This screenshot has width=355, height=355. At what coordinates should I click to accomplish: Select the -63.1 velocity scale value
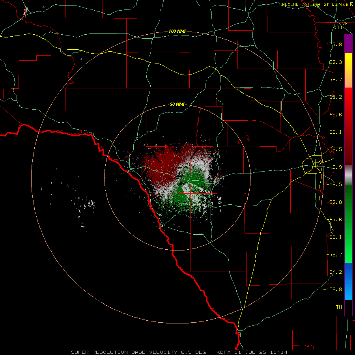point(334,237)
